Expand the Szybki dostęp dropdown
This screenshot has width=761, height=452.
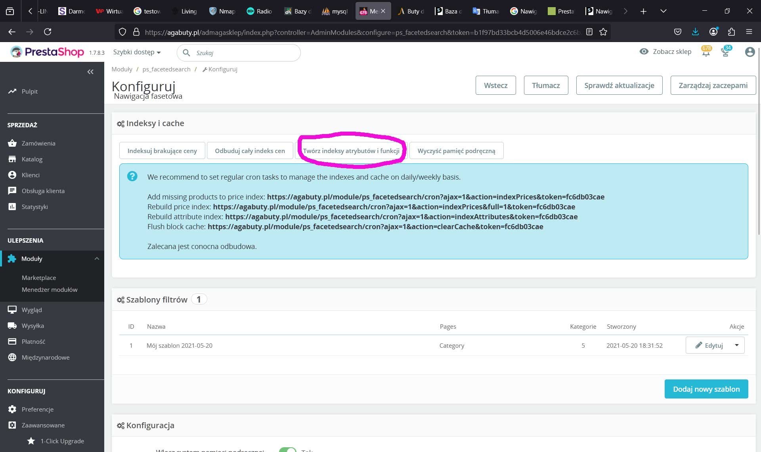(x=137, y=52)
